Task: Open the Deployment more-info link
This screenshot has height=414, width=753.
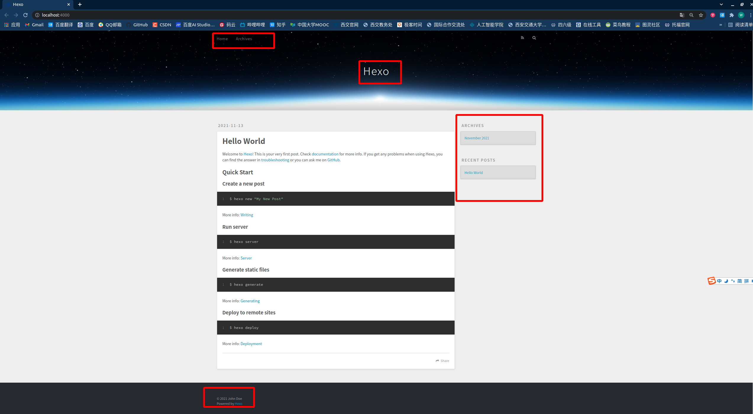Action: pos(251,344)
